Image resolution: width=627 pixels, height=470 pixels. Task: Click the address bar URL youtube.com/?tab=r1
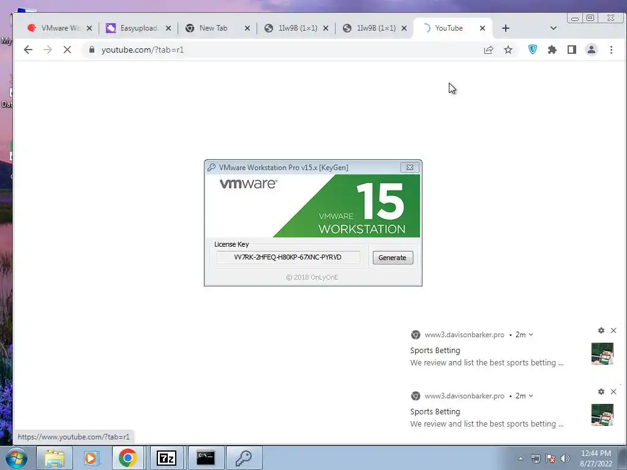[142, 50]
